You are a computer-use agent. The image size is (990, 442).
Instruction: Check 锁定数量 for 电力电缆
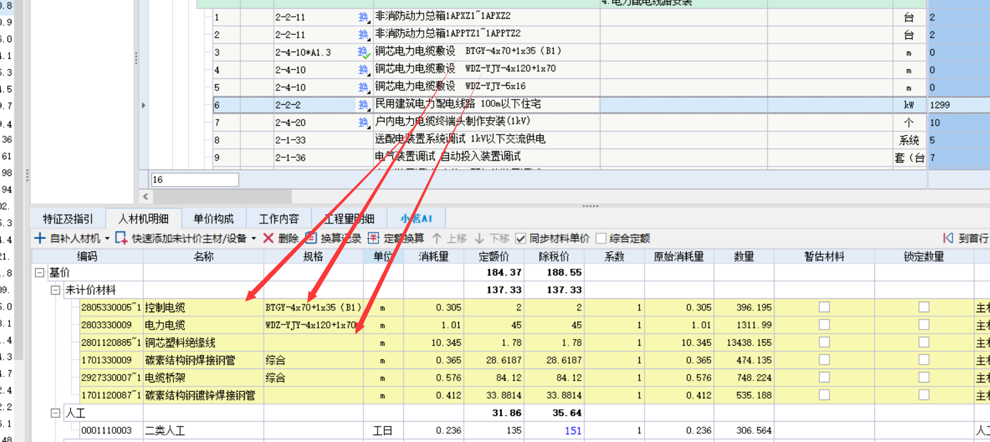924,325
